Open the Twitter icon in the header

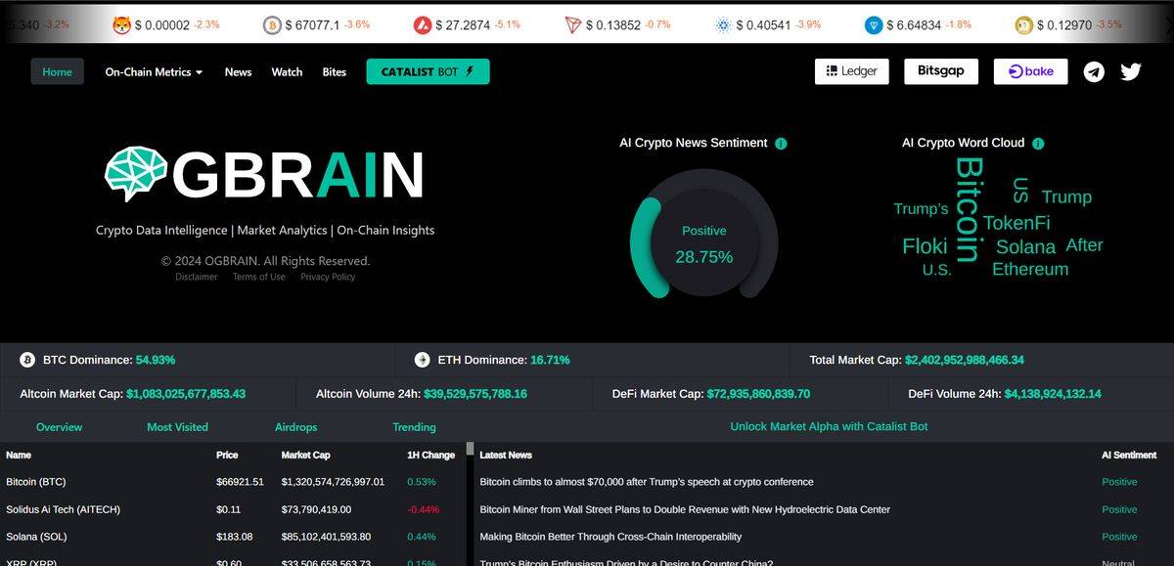pyautogui.click(x=1130, y=70)
